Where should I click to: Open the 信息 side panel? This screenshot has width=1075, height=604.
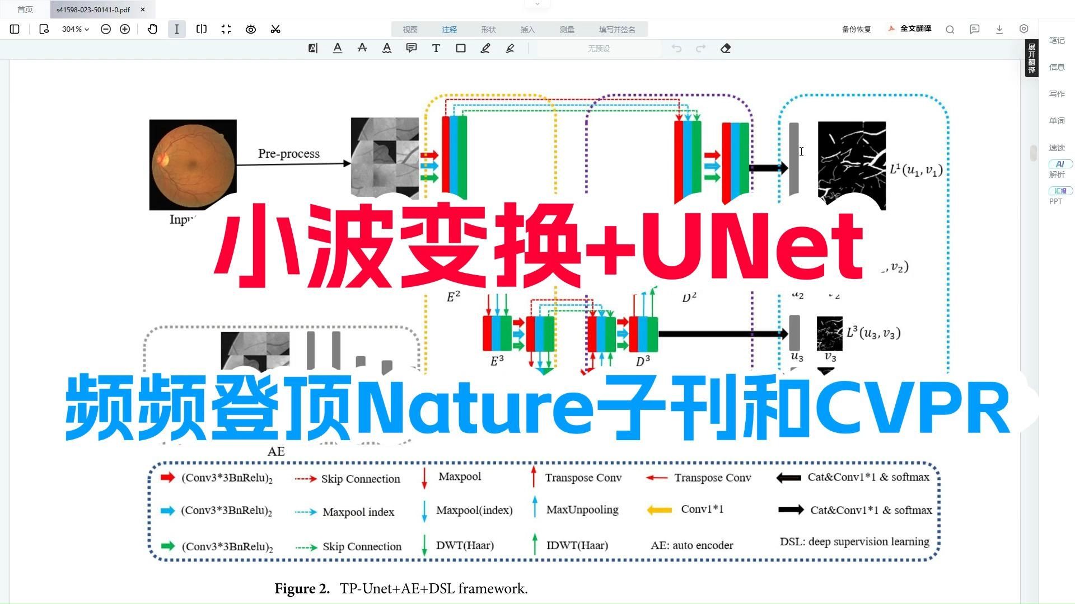click(x=1057, y=67)
